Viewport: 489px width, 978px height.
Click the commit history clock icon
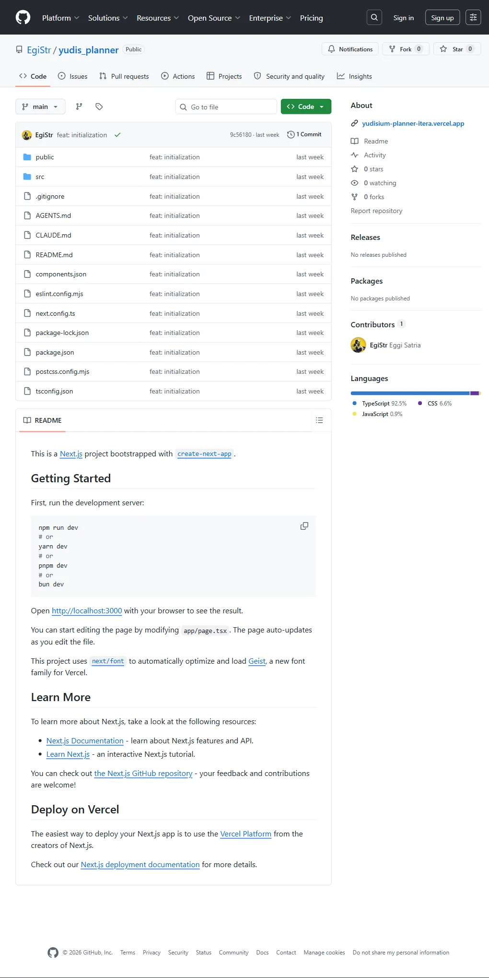coord(291,134)
